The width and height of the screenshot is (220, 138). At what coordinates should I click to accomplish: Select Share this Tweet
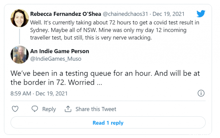point(96,109)
